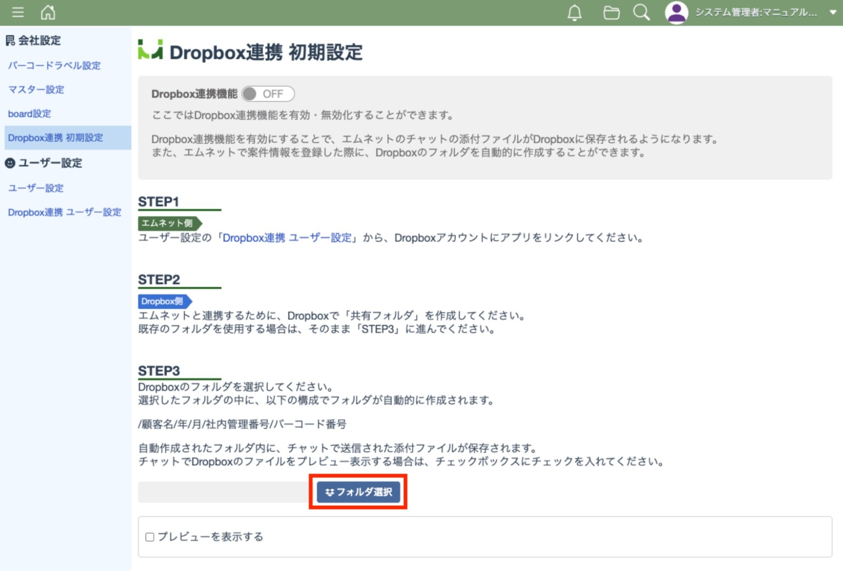Click the search magnifier icon

641,13
